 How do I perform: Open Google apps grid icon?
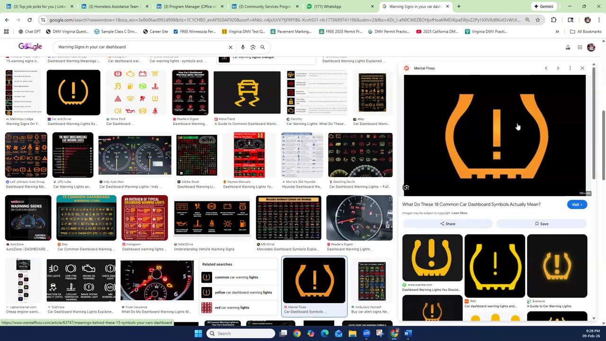point(579,47)
